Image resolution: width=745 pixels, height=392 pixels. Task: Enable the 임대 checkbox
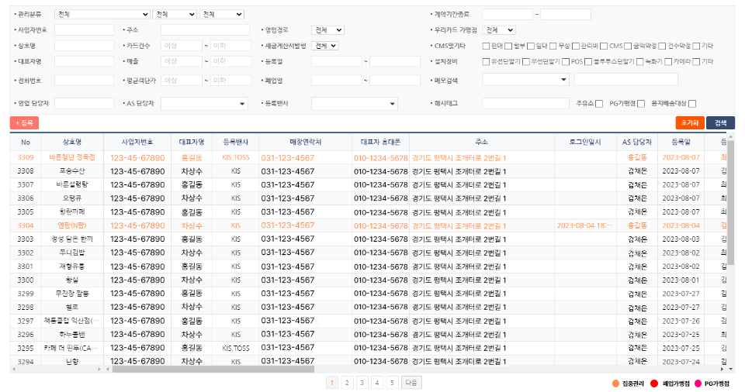(531, 46)
